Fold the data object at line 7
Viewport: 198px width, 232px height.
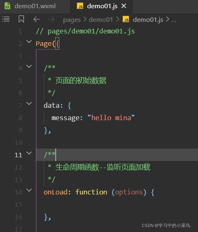coord(29,104)
